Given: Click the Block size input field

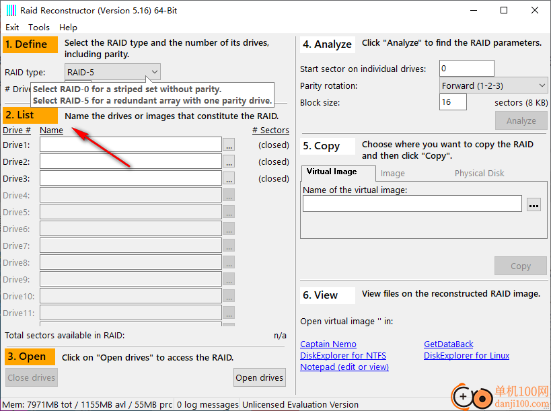Looking at the screenshot, I should click(x=453, y=102).
